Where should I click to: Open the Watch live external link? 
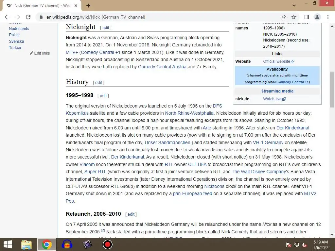[x=274, y=99]
